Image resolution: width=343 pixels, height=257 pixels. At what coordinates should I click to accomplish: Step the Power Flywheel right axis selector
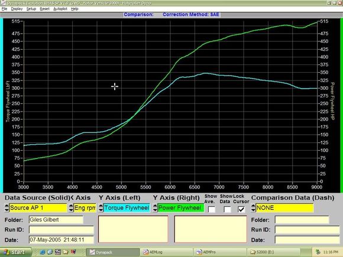coord(155,208)
